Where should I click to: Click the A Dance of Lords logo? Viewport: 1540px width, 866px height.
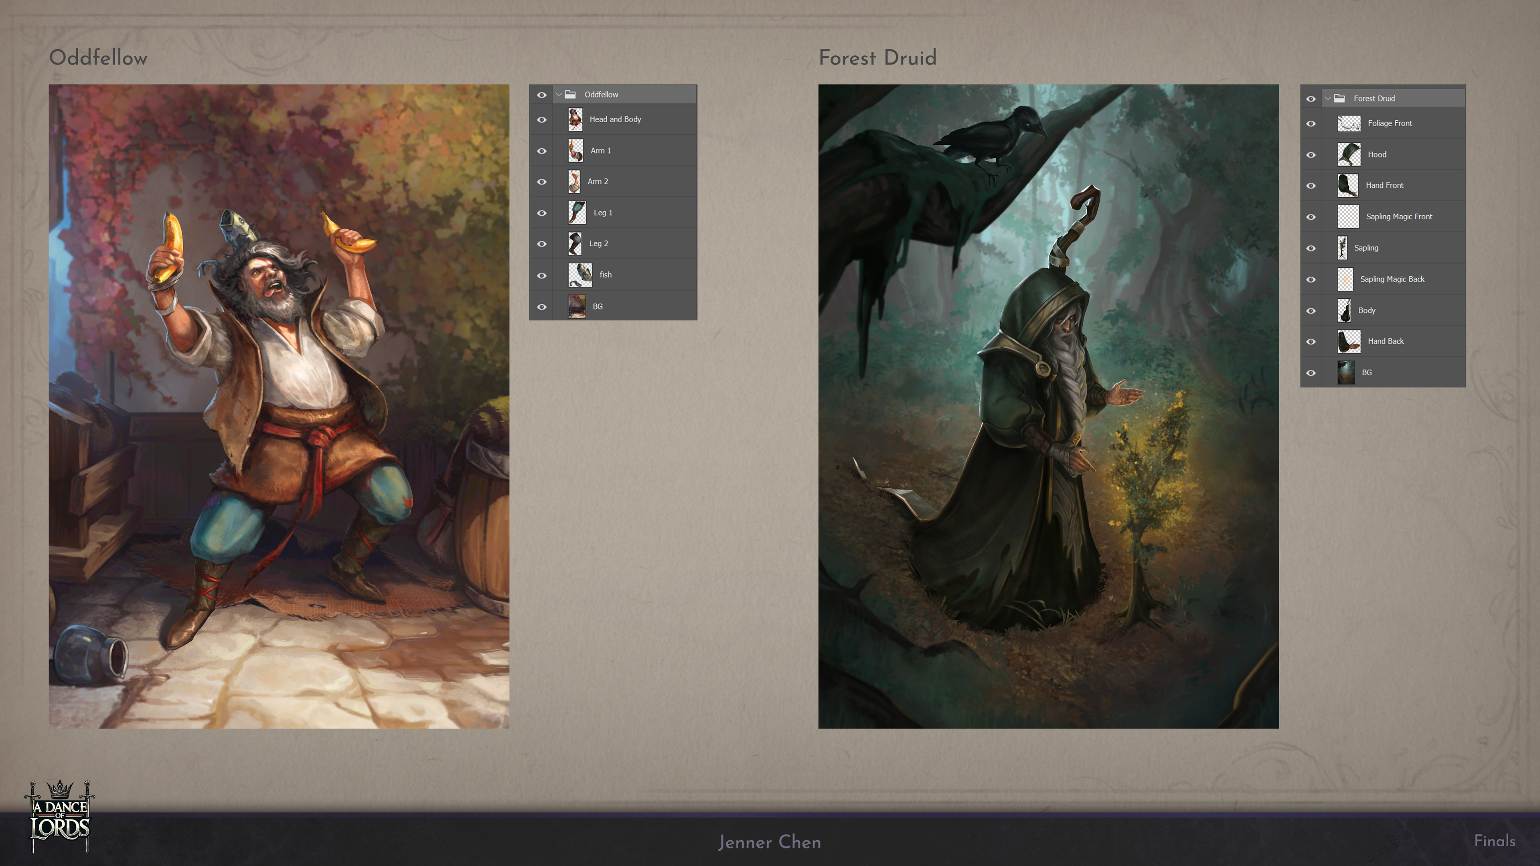pyautogui.click(x=59, y=817)
